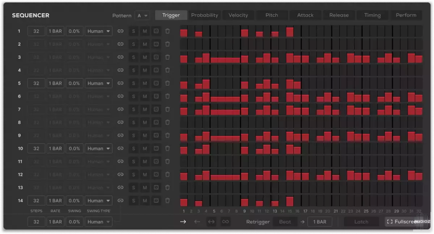The width and height of the screenshot is (434, 234).
Task: Delete lane 5 with its trash icon
Action: click(x=167, y=83)
